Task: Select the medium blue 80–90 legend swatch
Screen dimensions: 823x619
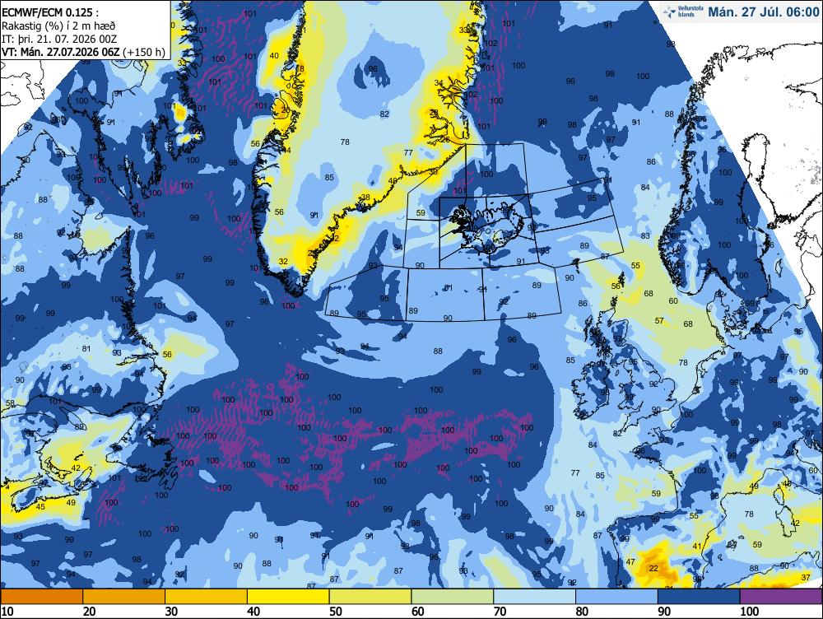Action: click(x=616, y=597)
